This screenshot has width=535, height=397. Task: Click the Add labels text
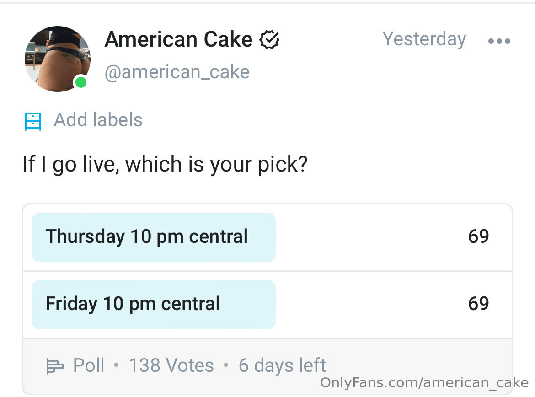(x=98, y=120)
